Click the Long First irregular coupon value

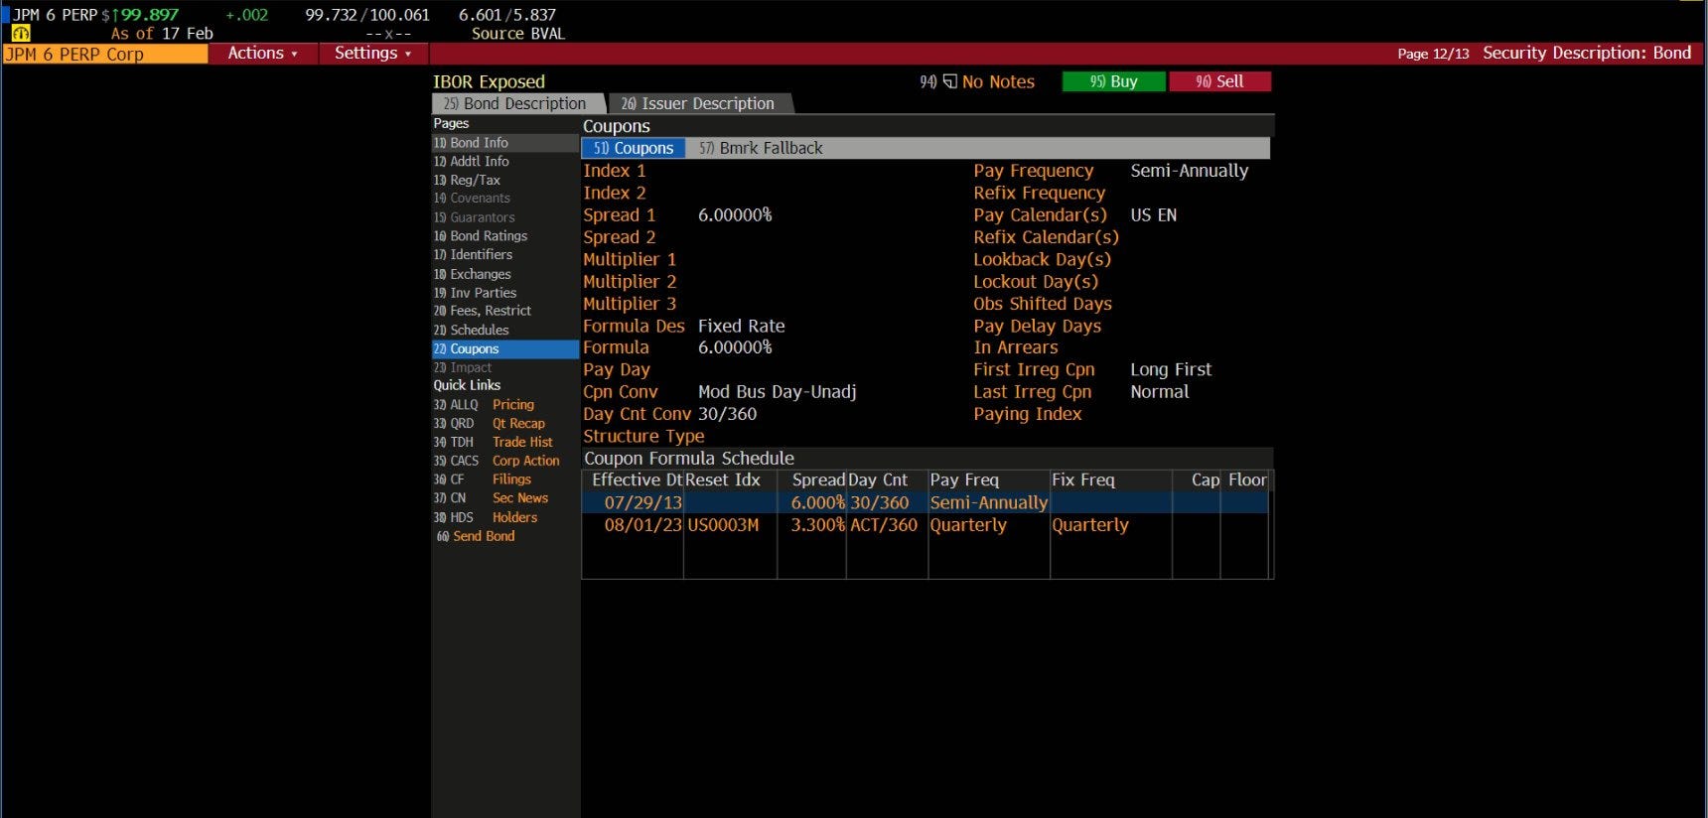click(x=1171, y=369)
